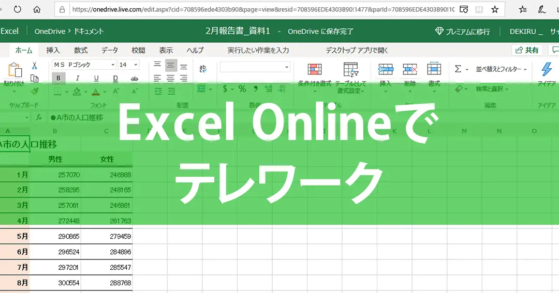Click the Font Color letter A
The image size is (559, 293).
pos(96,92)
